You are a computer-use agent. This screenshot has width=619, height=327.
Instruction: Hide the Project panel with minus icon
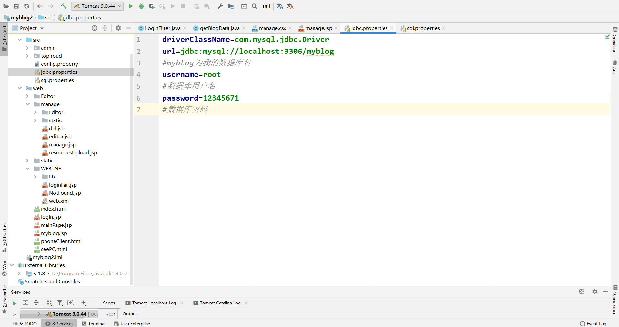129,28
